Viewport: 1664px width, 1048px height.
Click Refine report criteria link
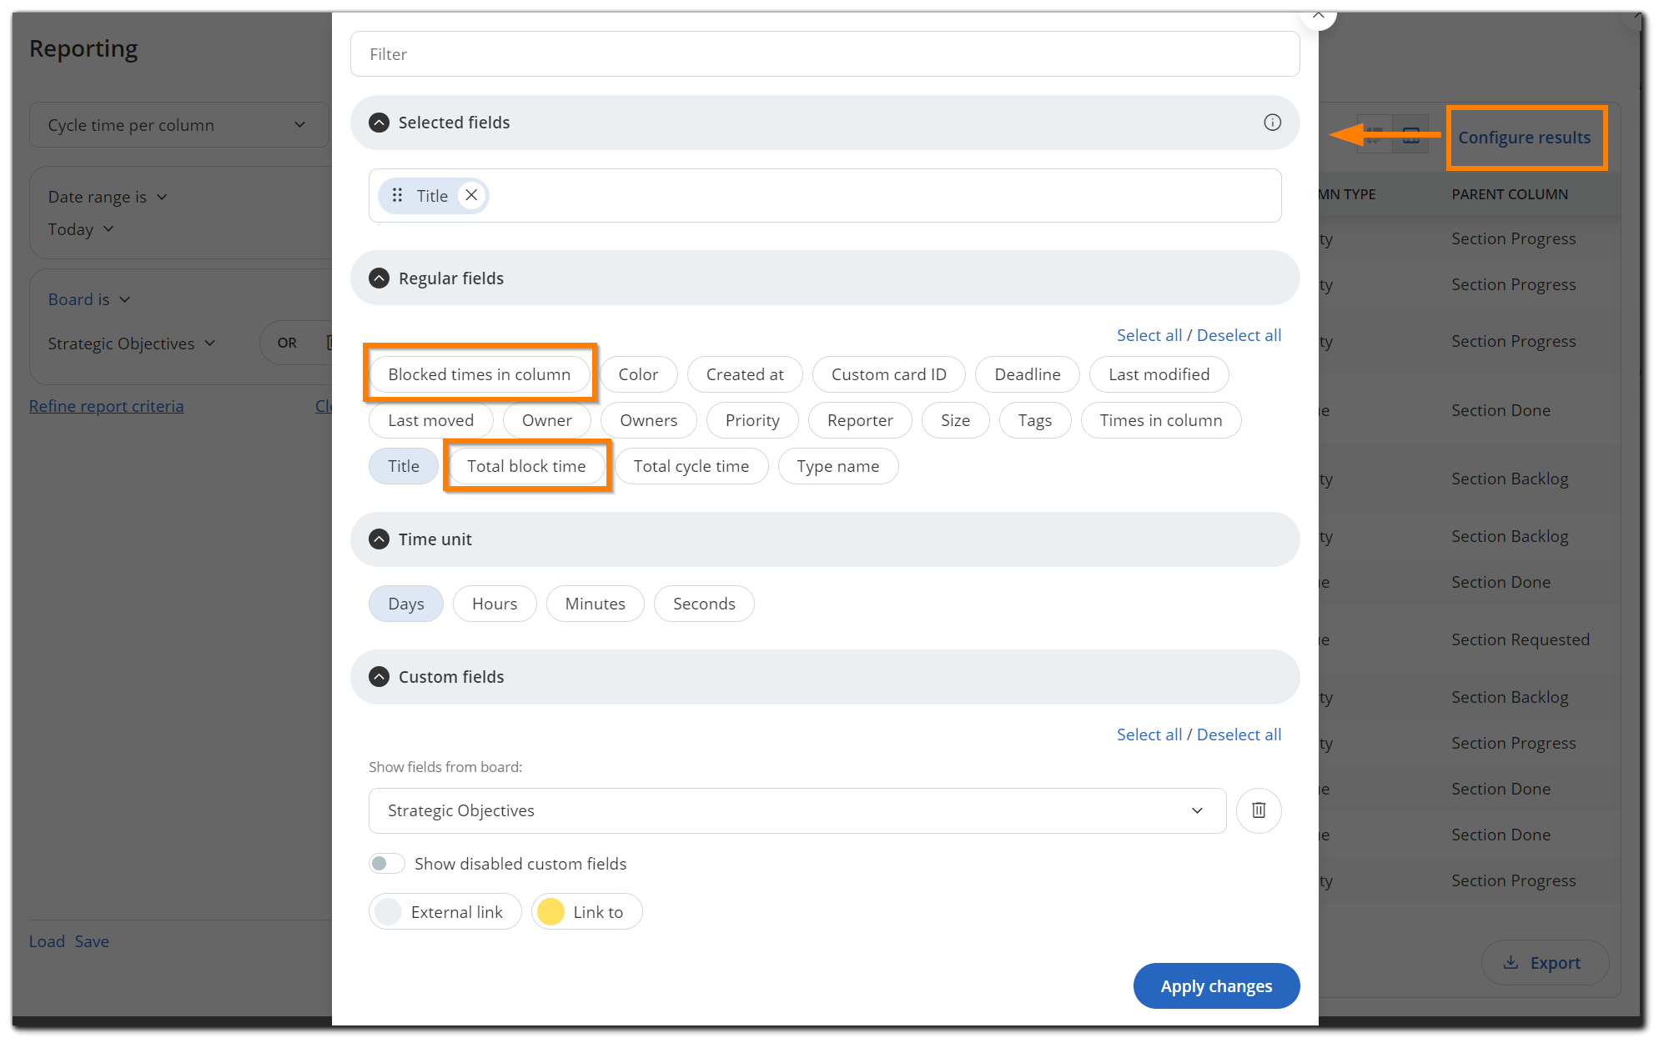[x=106, y=406]
